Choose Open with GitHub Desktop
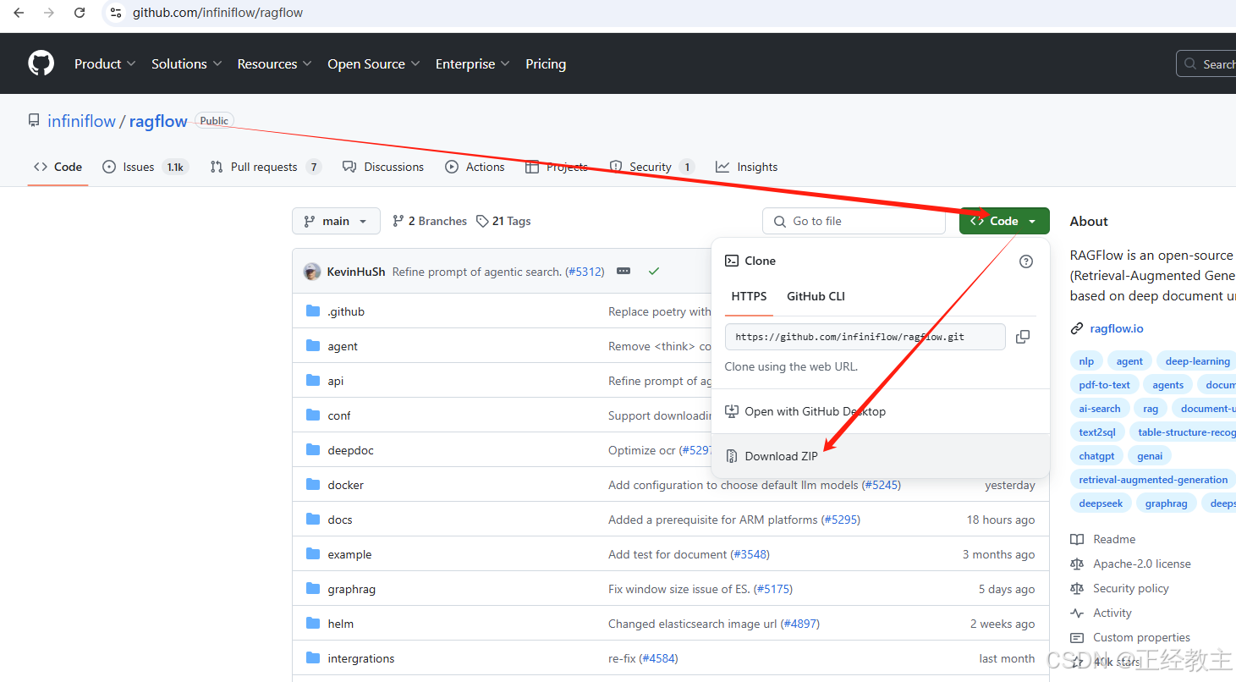 pos(881,411)
